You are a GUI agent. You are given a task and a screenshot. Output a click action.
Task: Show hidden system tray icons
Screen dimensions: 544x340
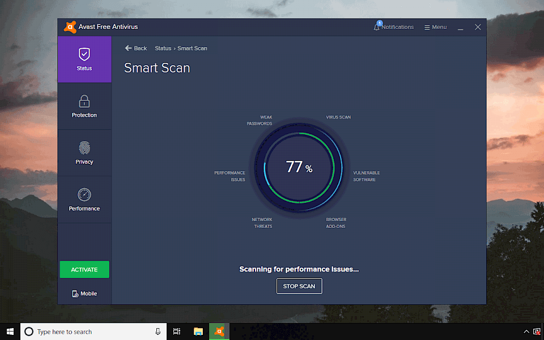[x=526, y=331]
